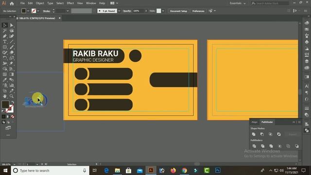
Task: Switch to the Align tab
Action: (254, 122)
